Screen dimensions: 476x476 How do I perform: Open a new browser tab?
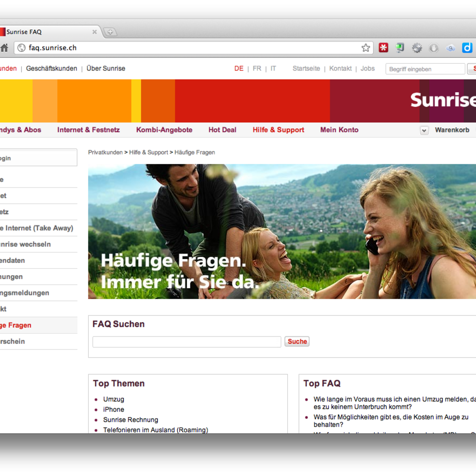(110, 32)
